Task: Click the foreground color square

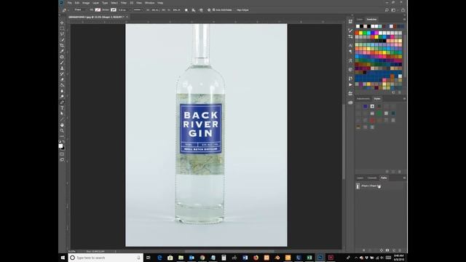Action: point(60,146)
